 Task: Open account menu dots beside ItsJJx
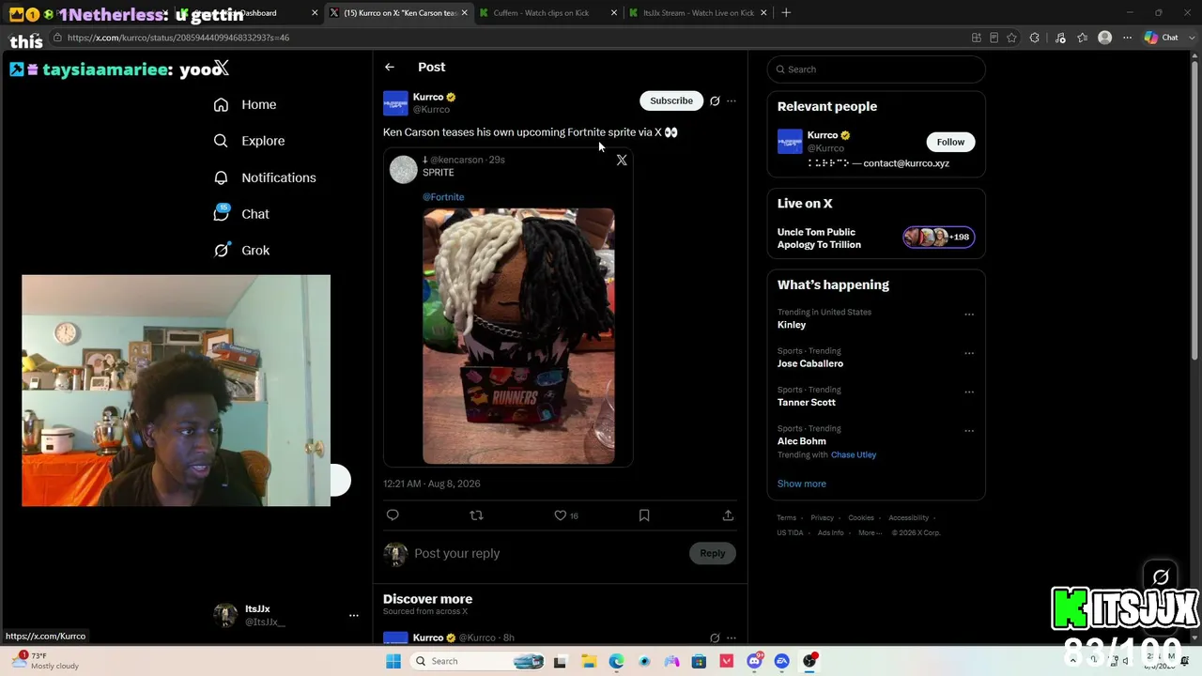[x=354, y=615]
